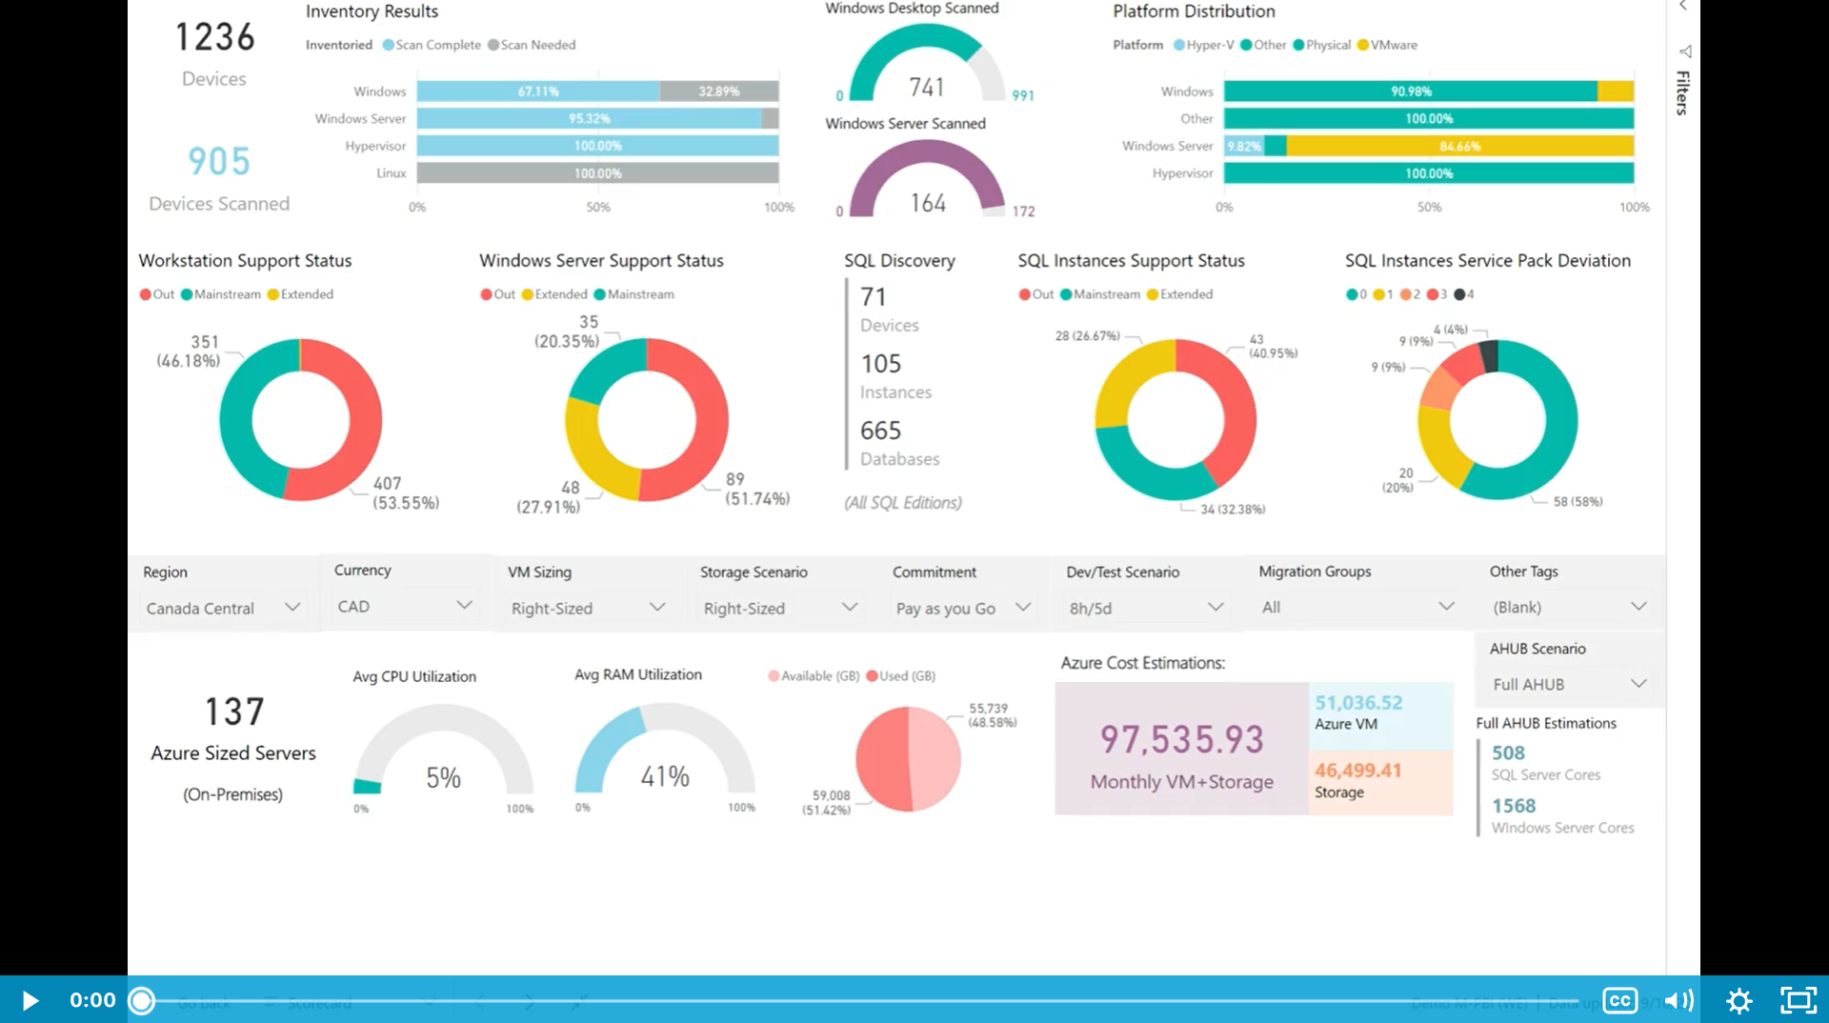
Task: Expand the Filters pane chevron
Action: point(1683,7)
